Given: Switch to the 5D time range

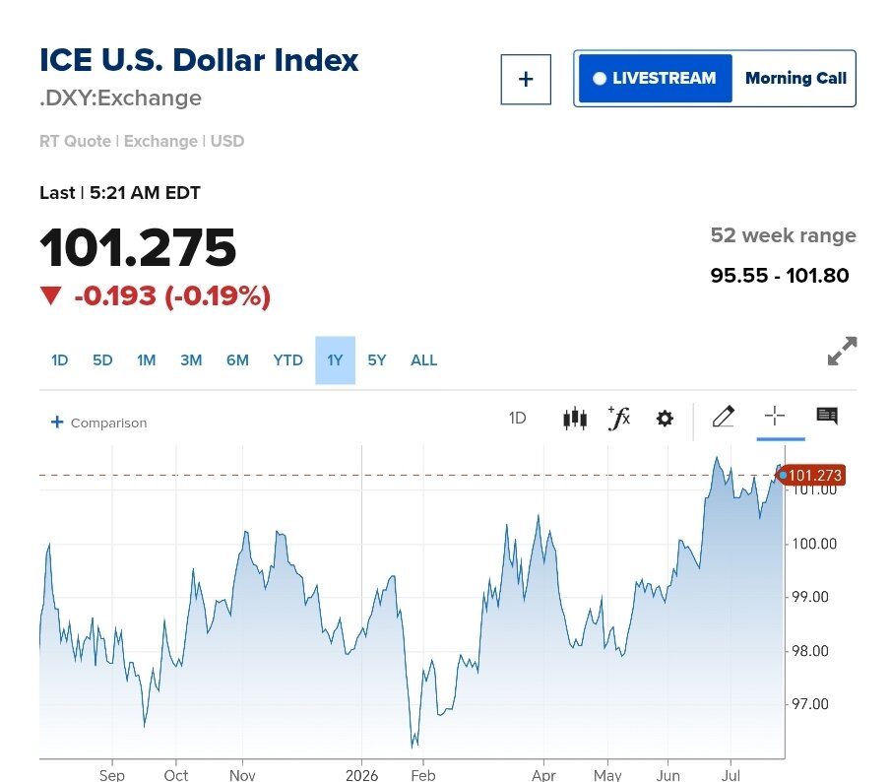Looking at the screenshot, I should 102,360.
